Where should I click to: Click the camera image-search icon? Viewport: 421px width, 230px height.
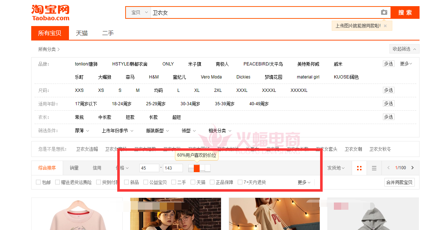tap(384, 12)
